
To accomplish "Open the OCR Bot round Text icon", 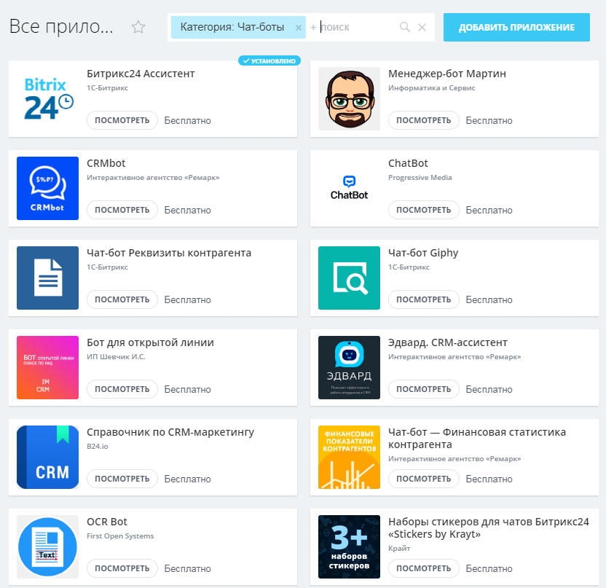I will pos(48,547).
